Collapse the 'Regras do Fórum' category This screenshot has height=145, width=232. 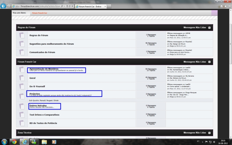[x=209, y=28]
